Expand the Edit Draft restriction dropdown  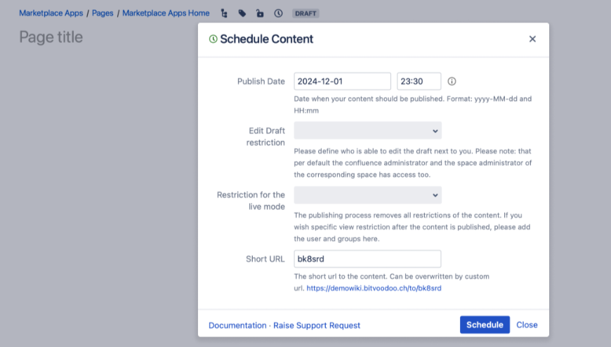click(x=367, y=131)
